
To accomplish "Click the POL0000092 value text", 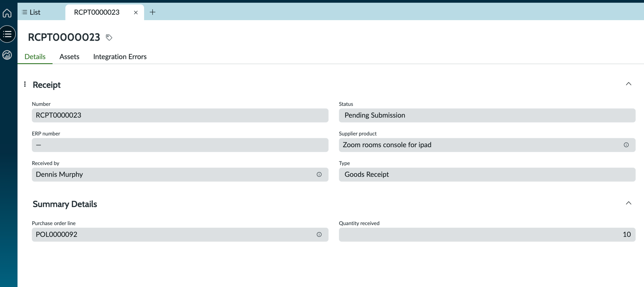I will click(x=57, y=235).
